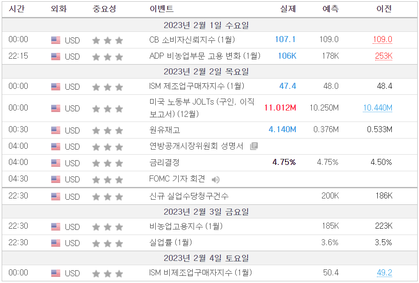Click date header 2023년 2월 4일 토요일

coord(206,258)
